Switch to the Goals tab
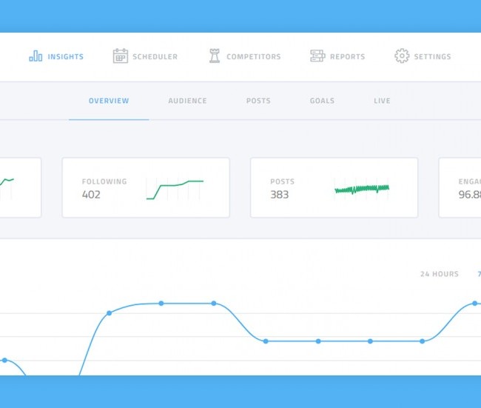This screenshot has width=481, height=408. 322,101
